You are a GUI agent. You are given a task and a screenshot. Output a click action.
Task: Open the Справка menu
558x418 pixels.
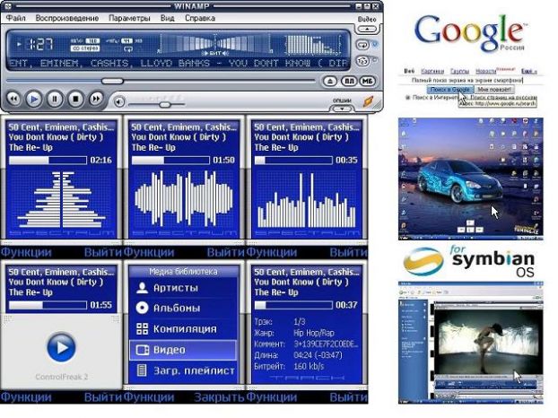tap(200, 18)
